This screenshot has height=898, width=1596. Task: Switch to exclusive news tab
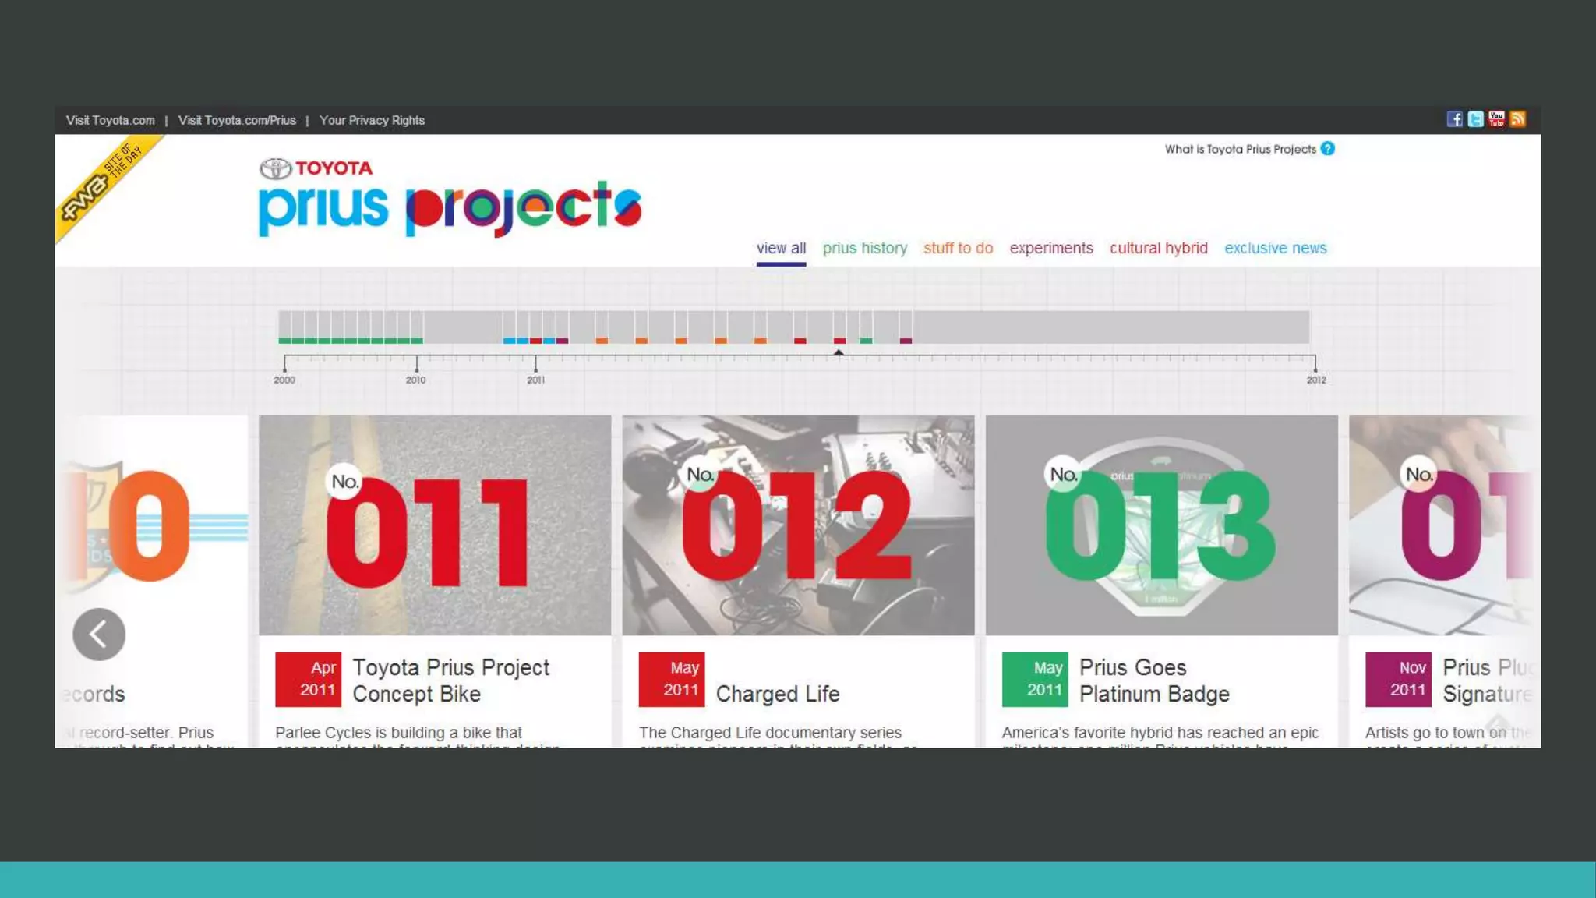coord(1275,248)
